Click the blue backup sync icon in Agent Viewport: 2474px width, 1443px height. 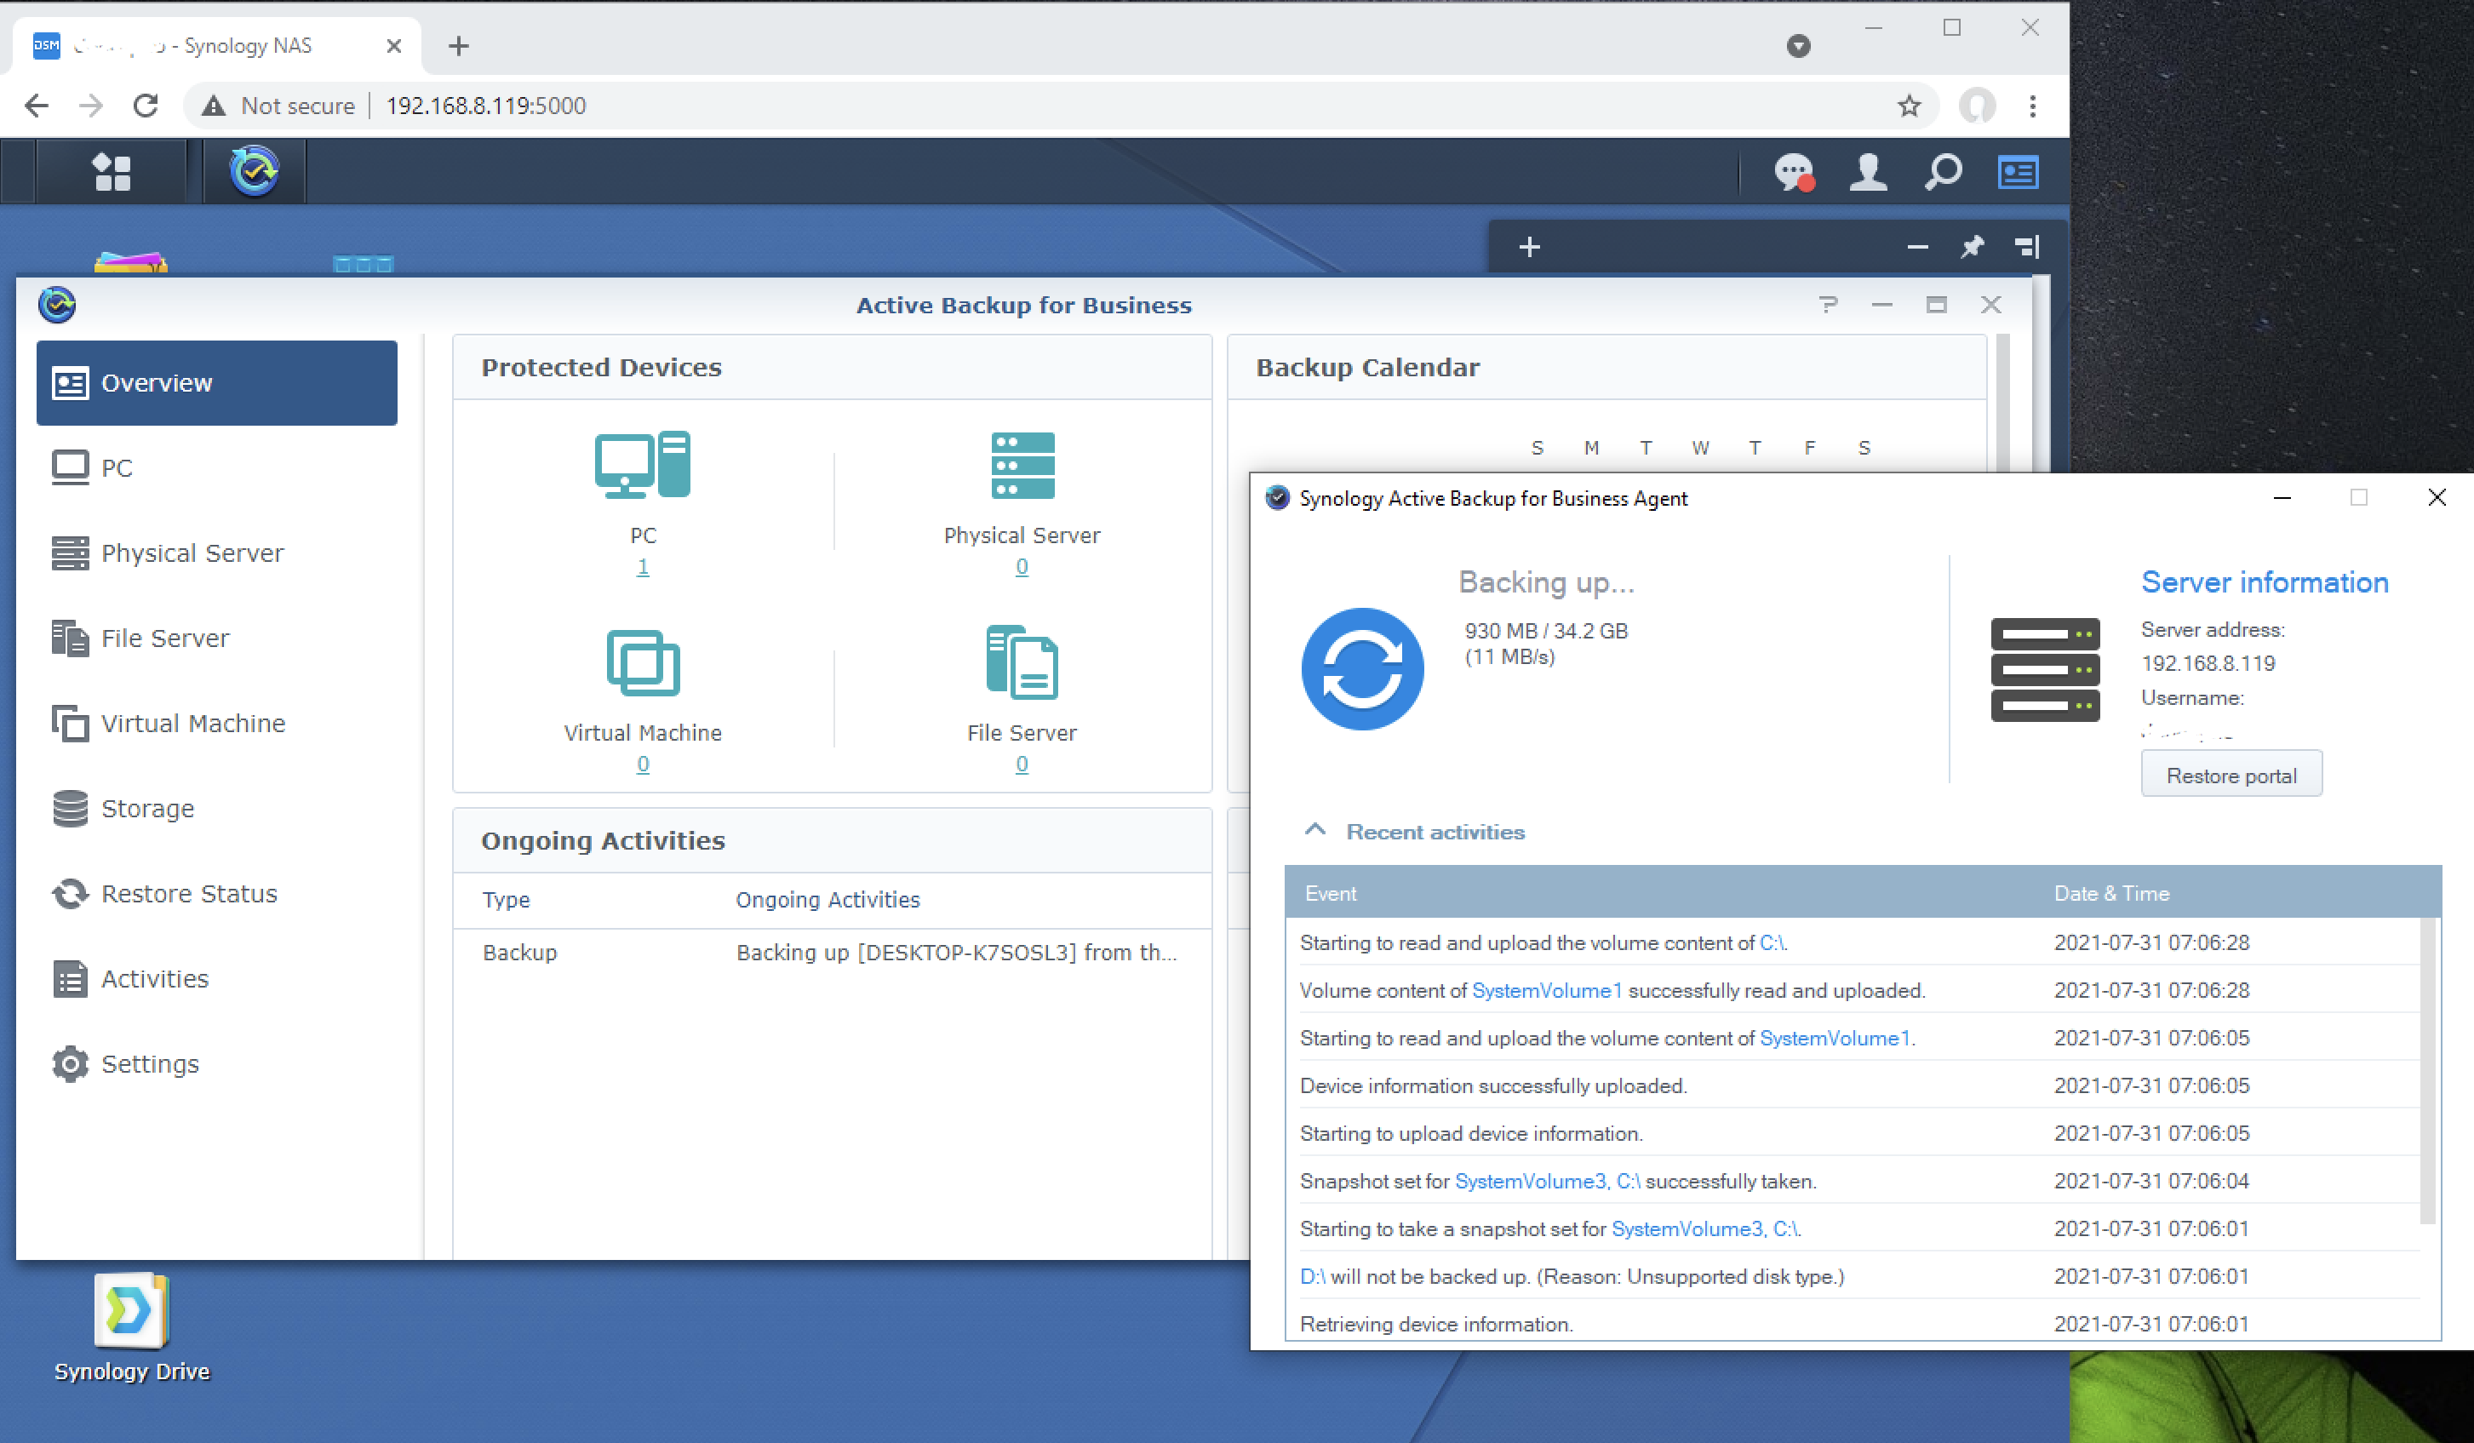click(1363, 668)
